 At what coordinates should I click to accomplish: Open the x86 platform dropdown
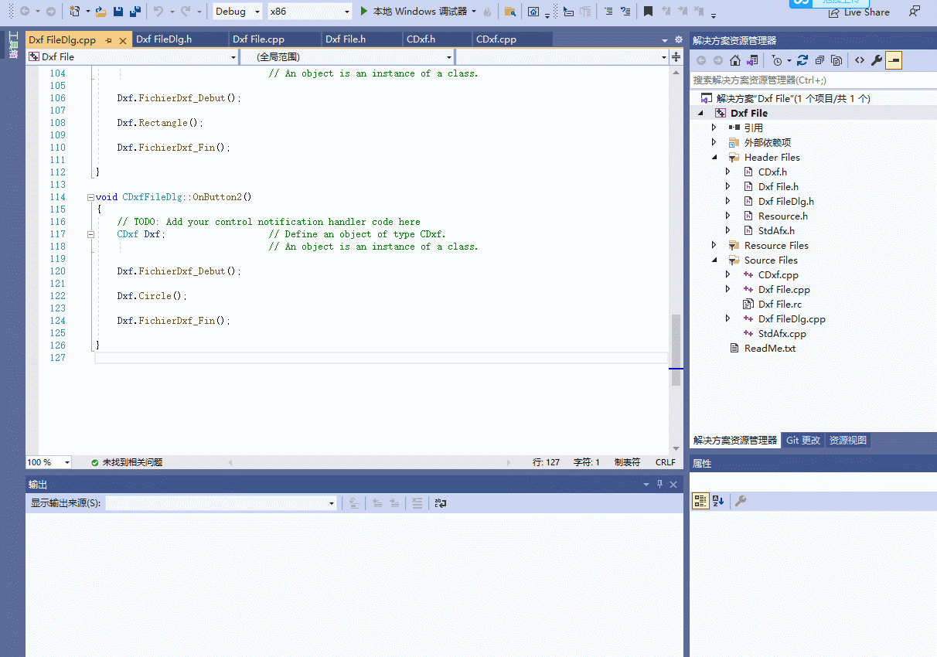click(308, 12)
